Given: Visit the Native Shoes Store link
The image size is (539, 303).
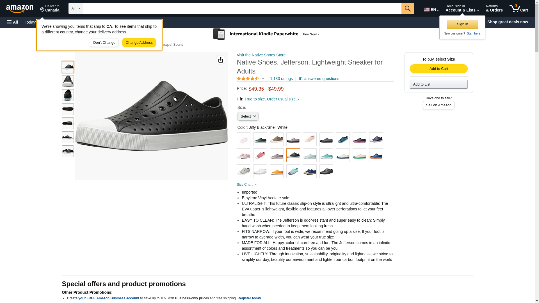Looking at the screenshot, I should pyautogui.click(x=261, y=55).
